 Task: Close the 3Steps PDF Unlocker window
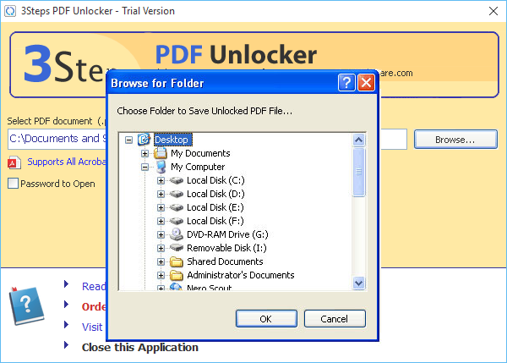point(493,11)
